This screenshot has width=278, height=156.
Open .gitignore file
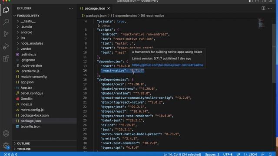(44, 60)
